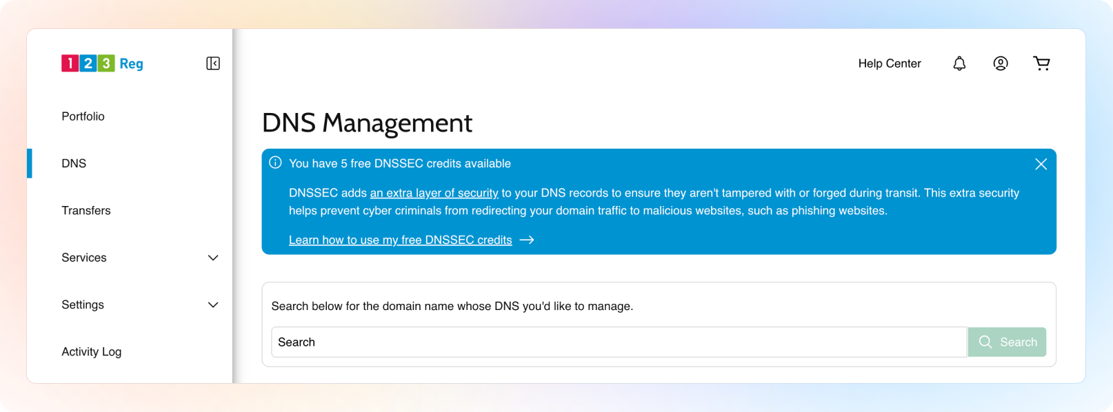1113x412 pixels.
Task: Follow 'an extra layer of security' link
Action: click(434, 193)
